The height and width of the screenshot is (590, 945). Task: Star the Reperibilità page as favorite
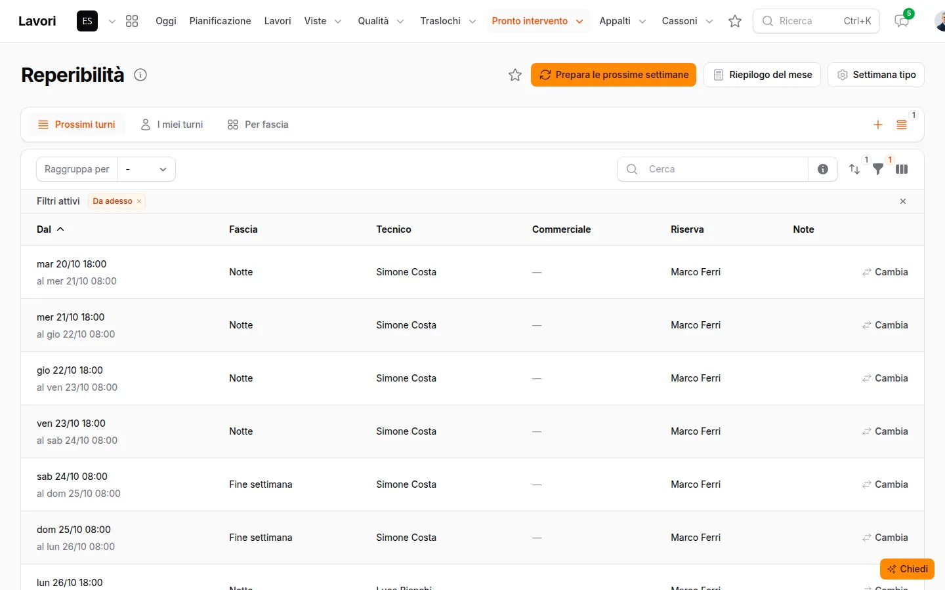515,75
